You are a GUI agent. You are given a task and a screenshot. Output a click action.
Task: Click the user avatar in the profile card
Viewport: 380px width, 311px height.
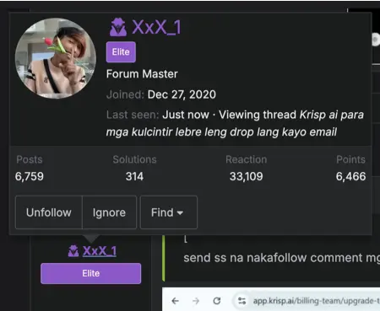click(x=56, y=58)
